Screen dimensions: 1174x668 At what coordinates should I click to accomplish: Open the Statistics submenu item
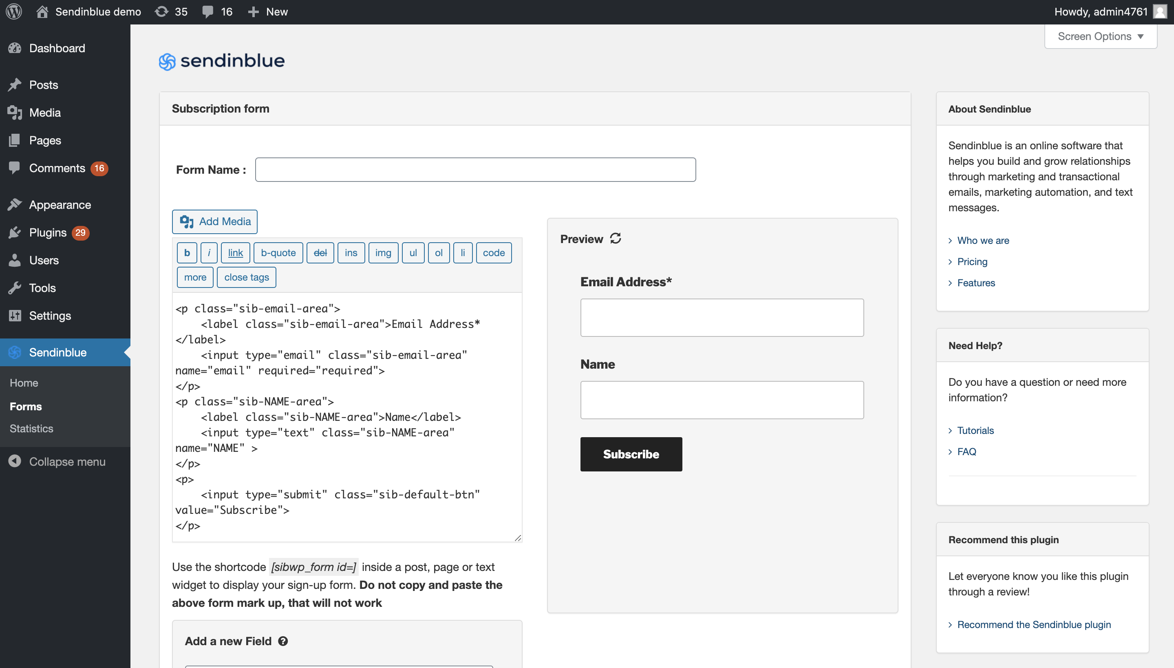[x=31, y=429]
